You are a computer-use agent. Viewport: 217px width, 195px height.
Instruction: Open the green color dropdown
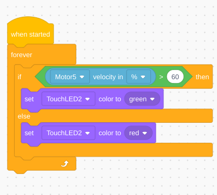tap(142, 99)
